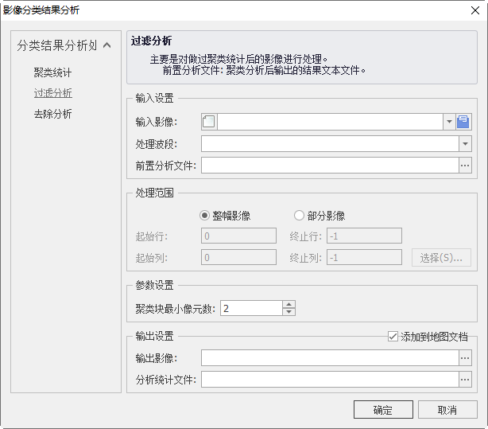Select the 部分影像 radio button
Viewport: 488px width, 429px height.
tap(300, 215)
